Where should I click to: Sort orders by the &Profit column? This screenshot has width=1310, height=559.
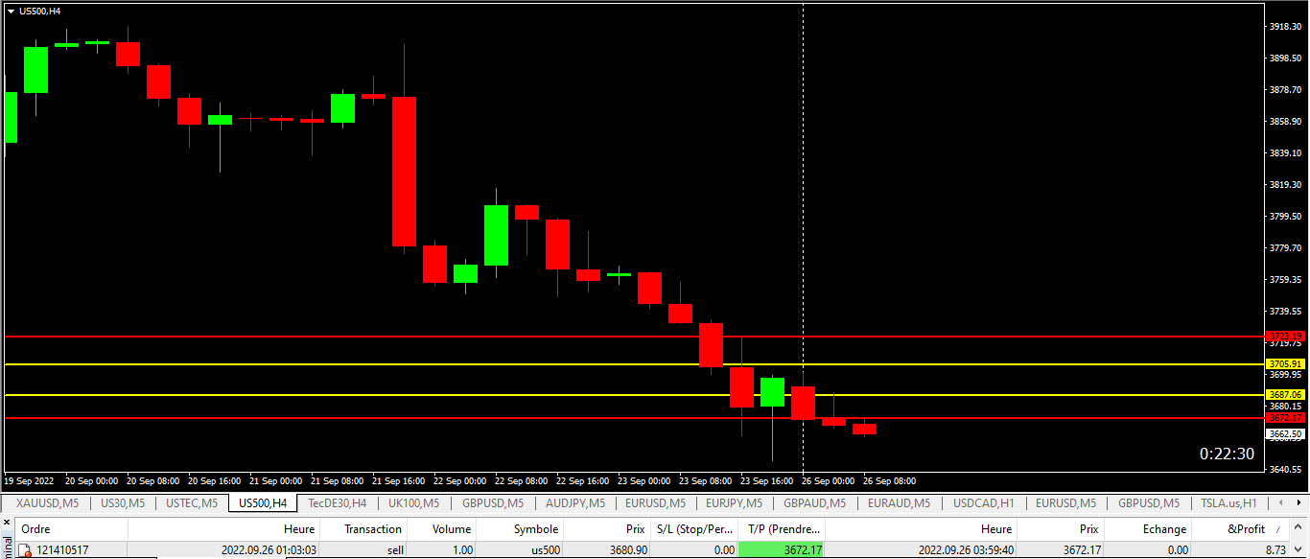(x=1246, y=529)
